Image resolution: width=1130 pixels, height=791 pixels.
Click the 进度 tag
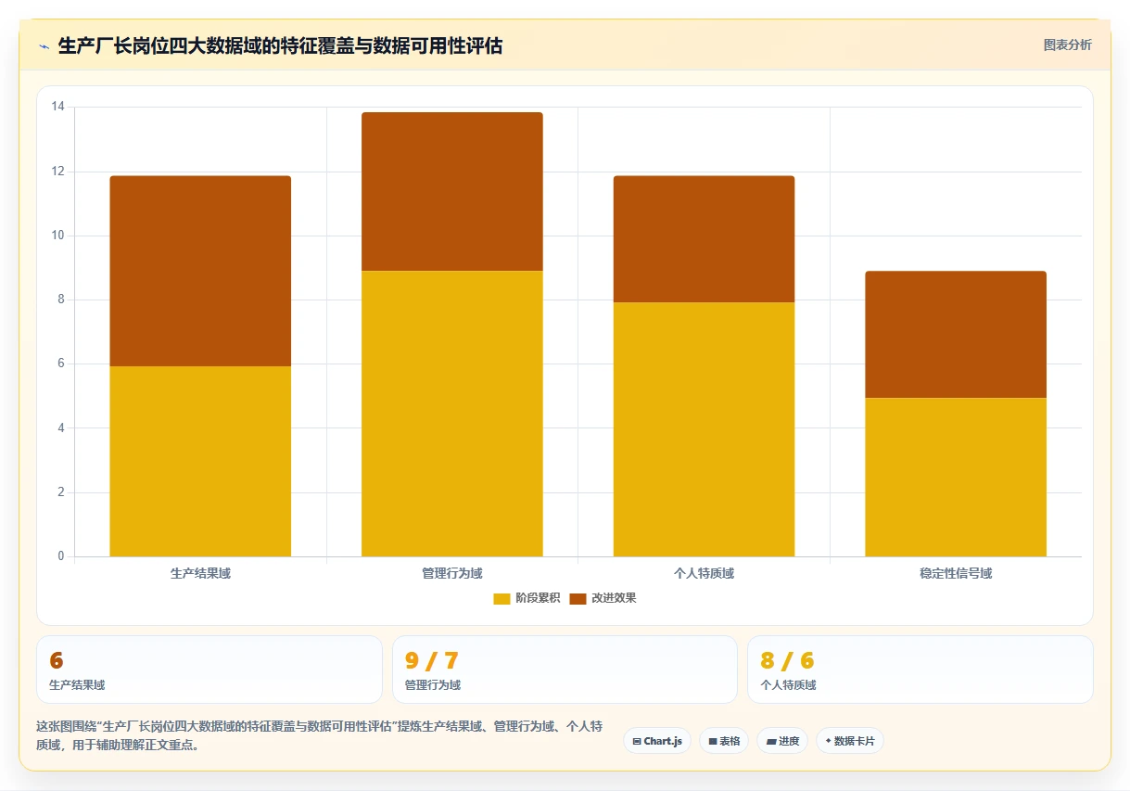tap(782, 741)
